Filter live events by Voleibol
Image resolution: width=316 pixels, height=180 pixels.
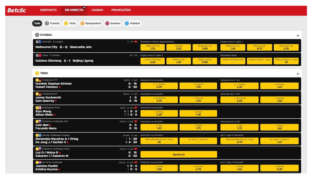[133, 23]
